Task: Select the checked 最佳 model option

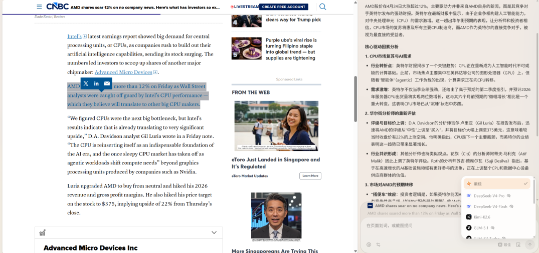Action: pos(496,184)
